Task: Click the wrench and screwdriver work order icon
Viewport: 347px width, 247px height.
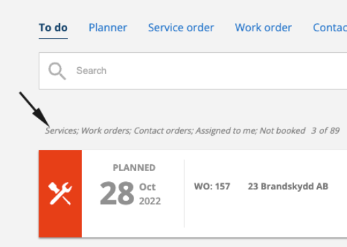Action: [60, 193]
